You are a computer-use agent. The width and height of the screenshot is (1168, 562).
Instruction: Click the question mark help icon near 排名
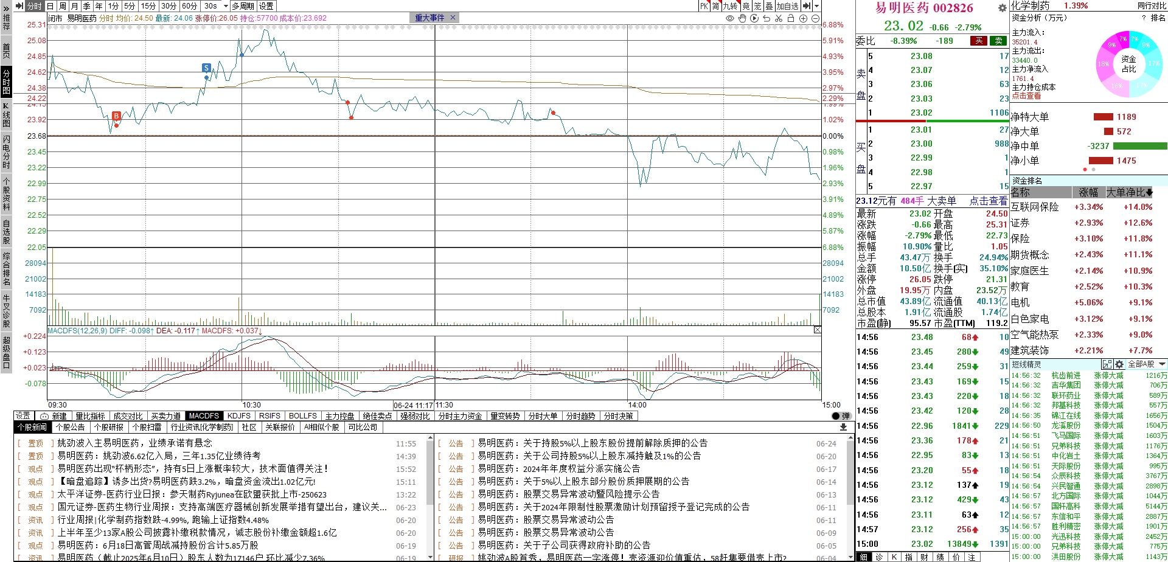[1144, 18]
